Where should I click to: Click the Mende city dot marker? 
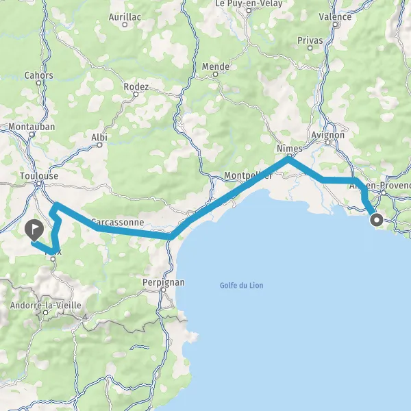pos(215,75)
